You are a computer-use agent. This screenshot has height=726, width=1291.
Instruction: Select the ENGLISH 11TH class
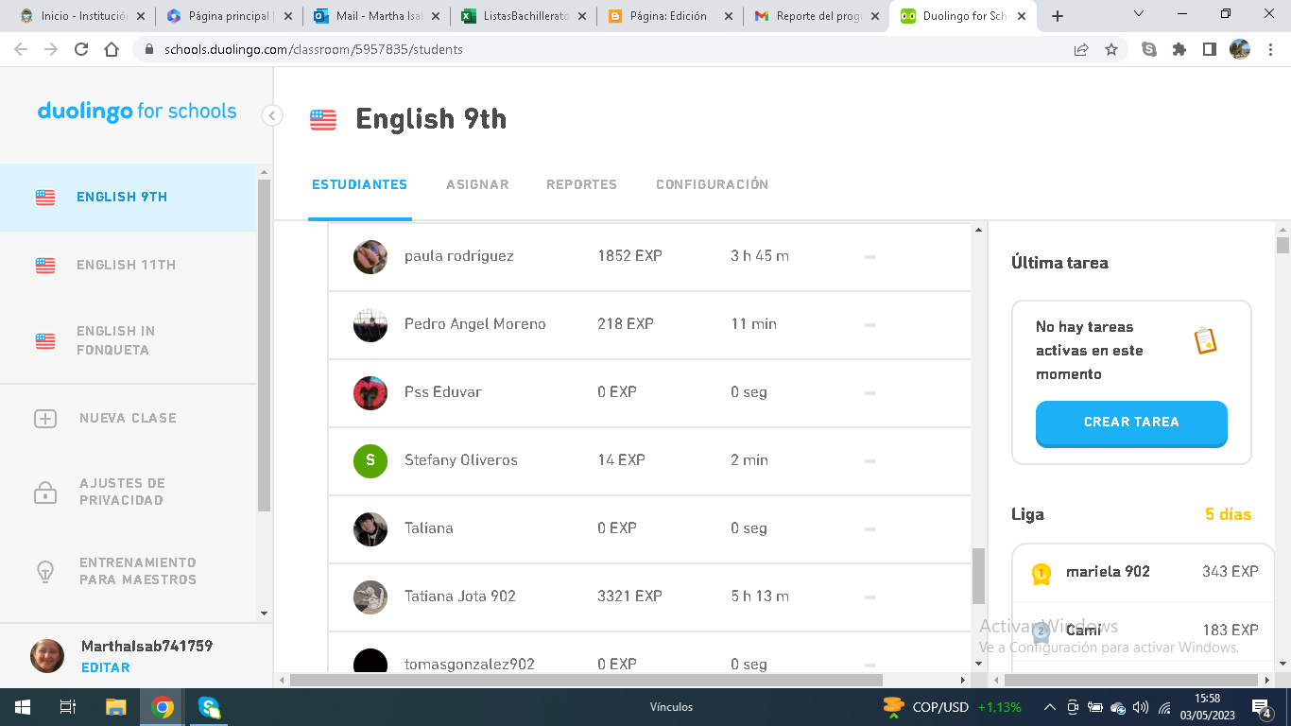click(x=128, y=266)
